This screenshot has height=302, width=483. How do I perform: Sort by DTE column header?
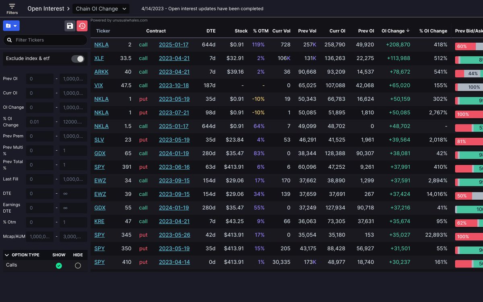[211, 31]
